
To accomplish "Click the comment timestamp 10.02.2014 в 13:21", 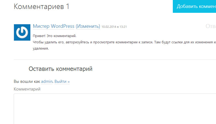I will [x=114, y=27].
